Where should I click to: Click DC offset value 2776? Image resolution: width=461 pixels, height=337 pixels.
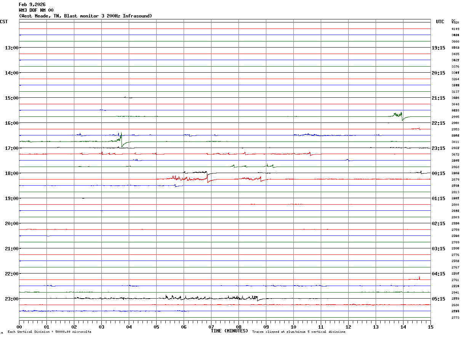pos(455,255)
